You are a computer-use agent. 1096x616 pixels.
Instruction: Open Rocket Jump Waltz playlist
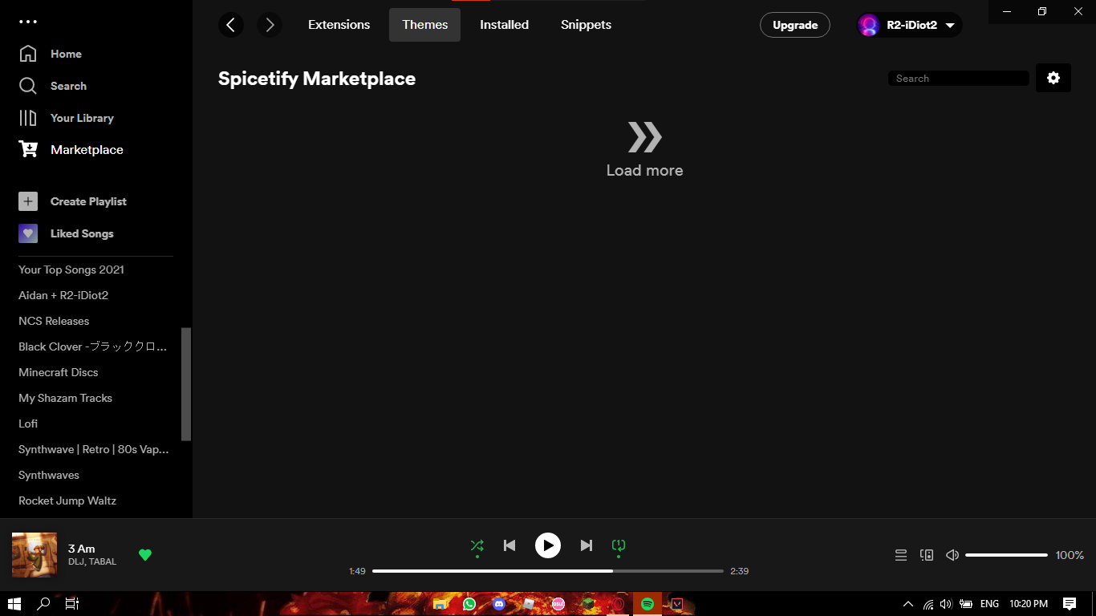coord(67,500)
